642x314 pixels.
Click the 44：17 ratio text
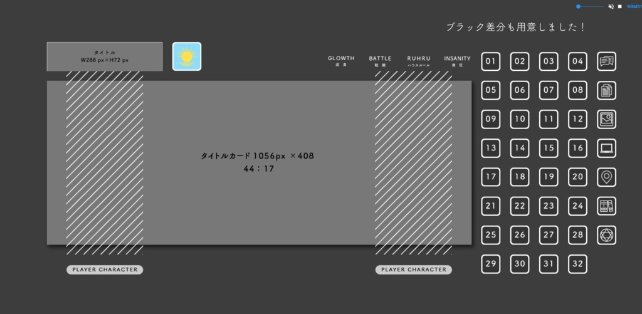[259, 169]
